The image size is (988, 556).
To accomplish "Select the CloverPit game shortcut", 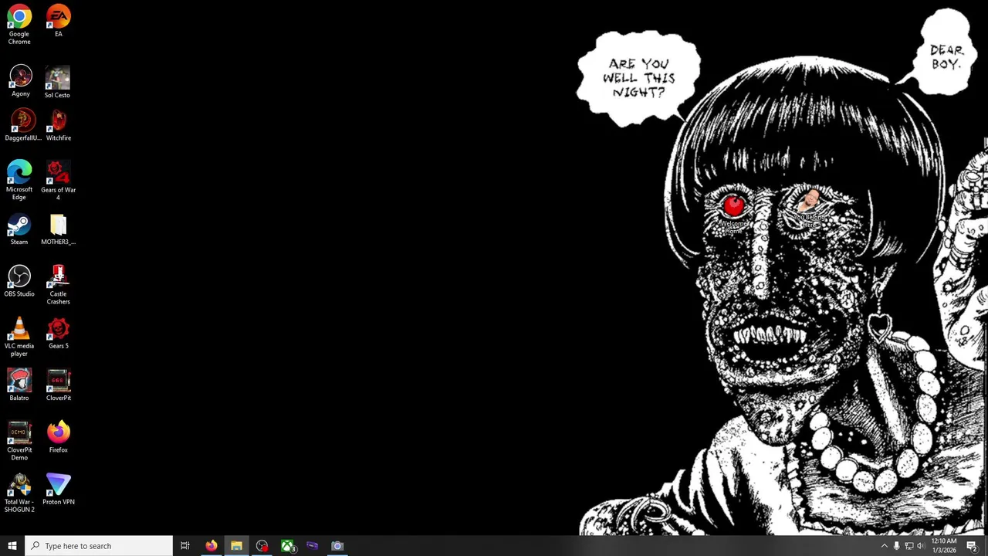I will tap(58, 385).
